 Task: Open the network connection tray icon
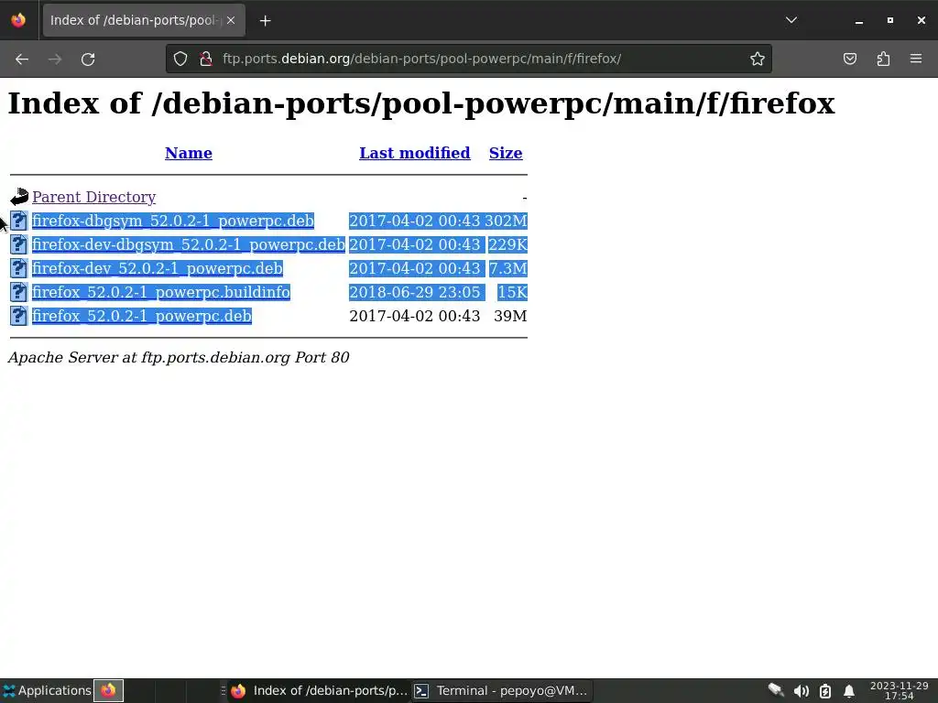[x=776, y=691]
